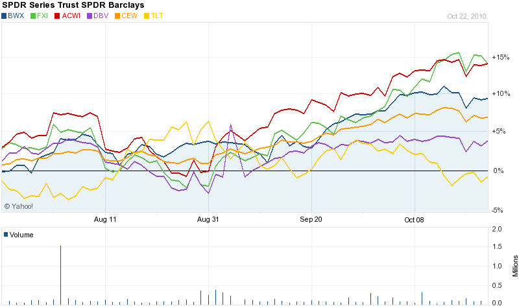Click the purple DBV legend swatch
The height and width of the screenshot is (308, 519).
point(90,16)
